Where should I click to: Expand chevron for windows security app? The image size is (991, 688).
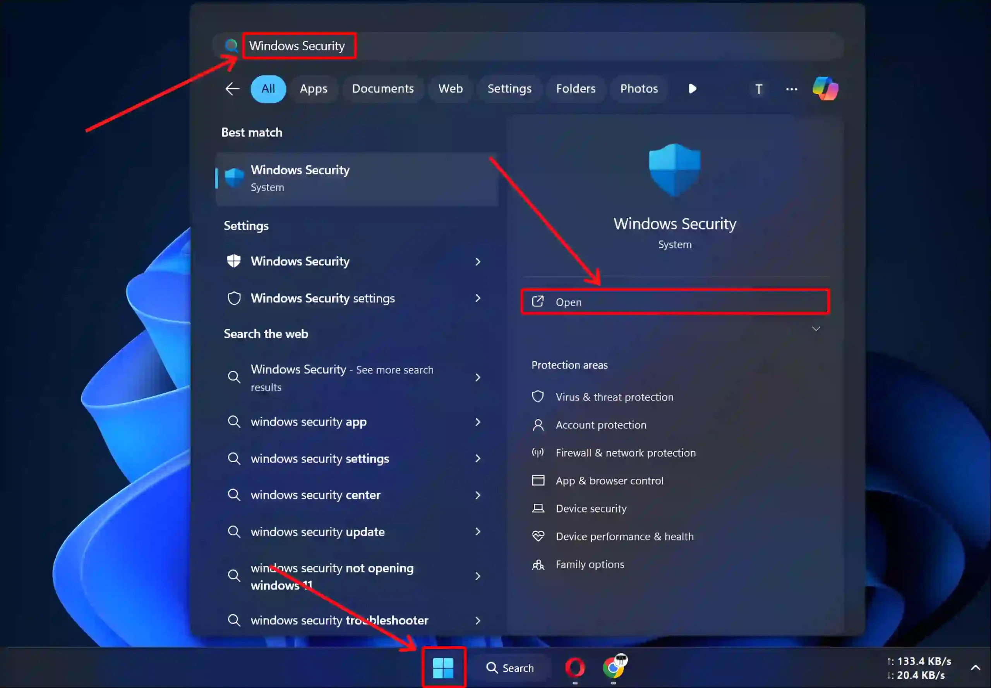pyautogui.click(x=478, y=422)
